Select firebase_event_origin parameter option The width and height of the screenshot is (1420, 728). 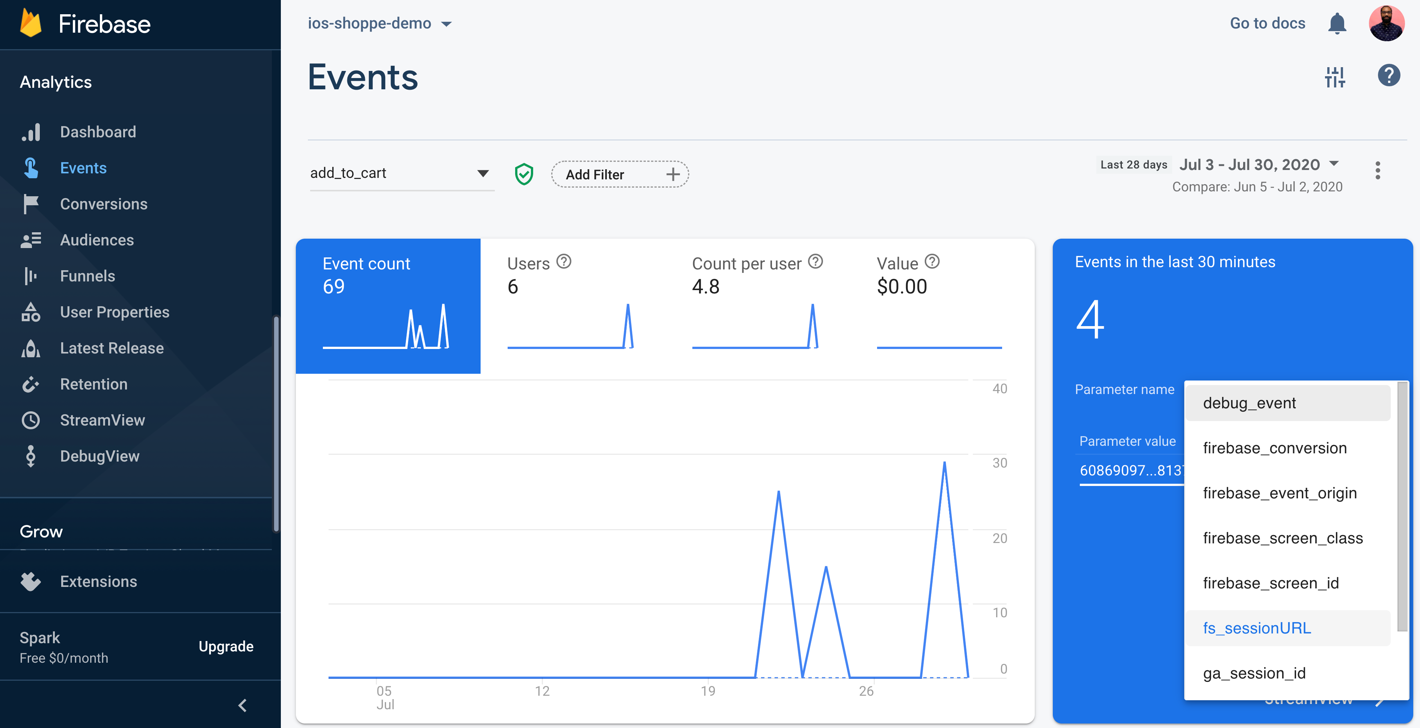pyautogui.click(x=1288, y=493)
